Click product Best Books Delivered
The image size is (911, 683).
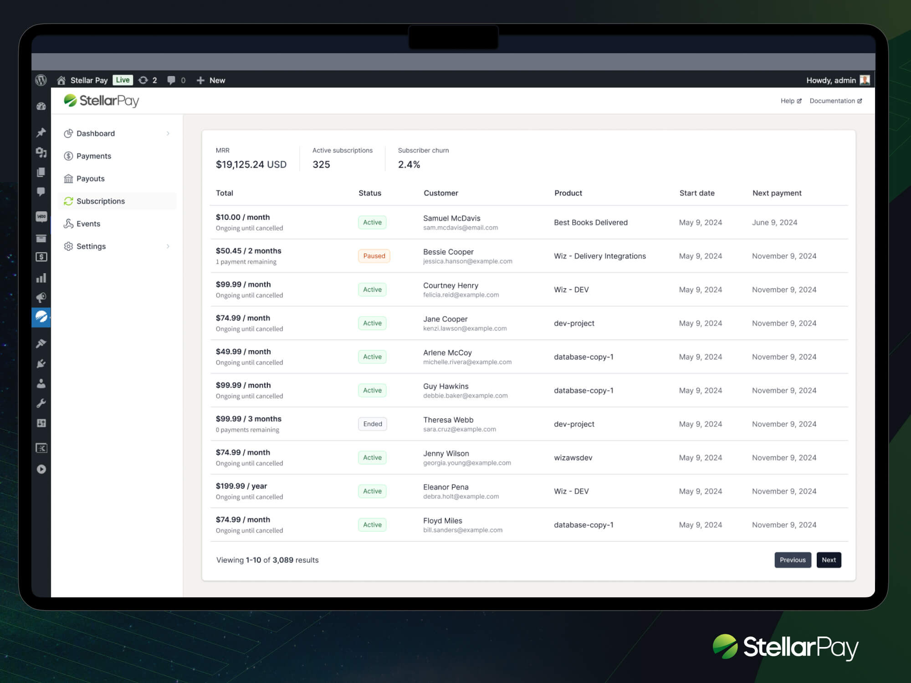pyautogui.click(x=591, y=223)
